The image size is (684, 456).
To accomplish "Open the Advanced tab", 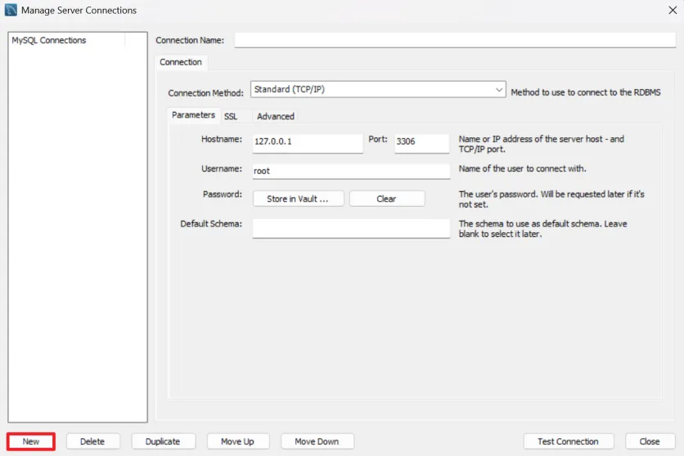I will (275, 116).
